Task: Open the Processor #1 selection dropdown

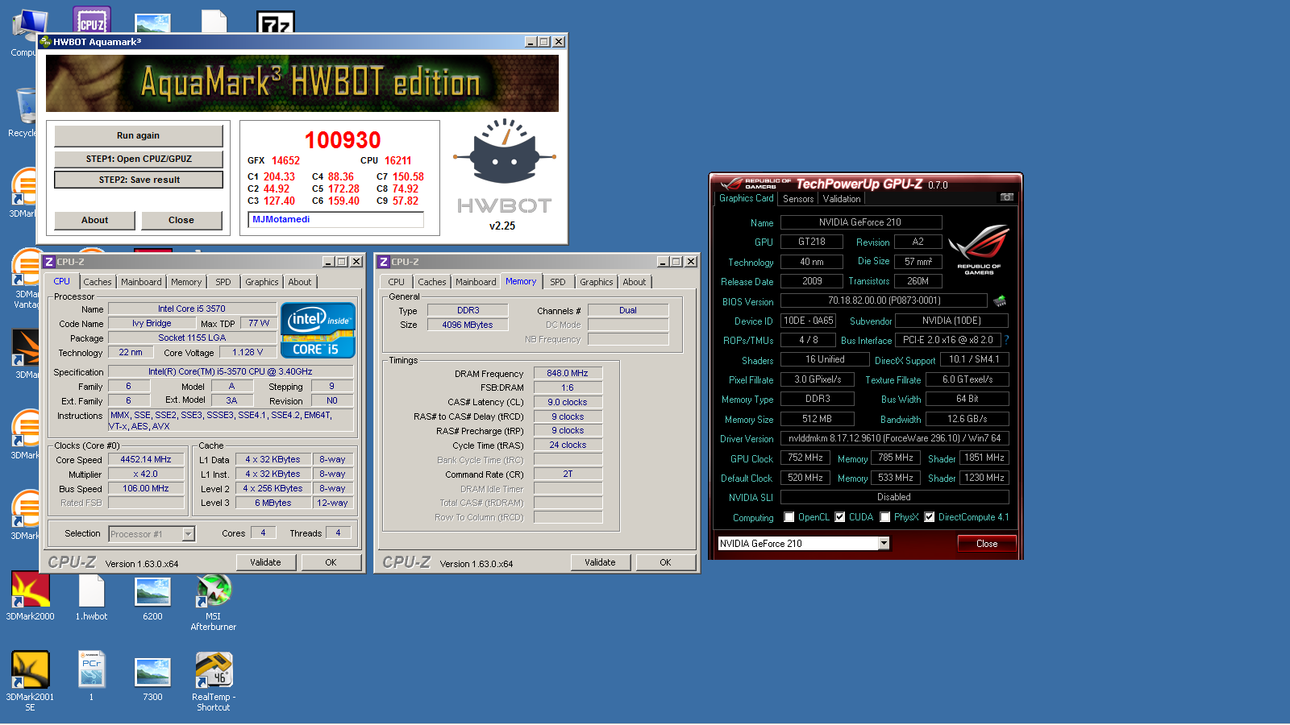Action: point(188,533)
